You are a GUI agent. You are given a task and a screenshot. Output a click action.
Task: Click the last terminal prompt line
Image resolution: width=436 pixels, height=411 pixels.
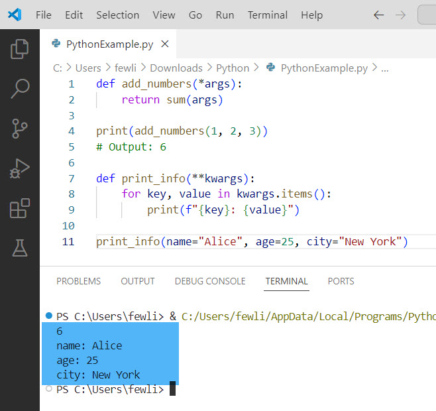click(116, 389)
